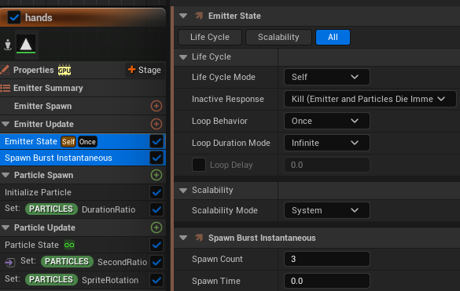Viewport: 460px width, 291px height.
Task: Select the SpriteRotation parameter label
Action: [x=110, y=280]
